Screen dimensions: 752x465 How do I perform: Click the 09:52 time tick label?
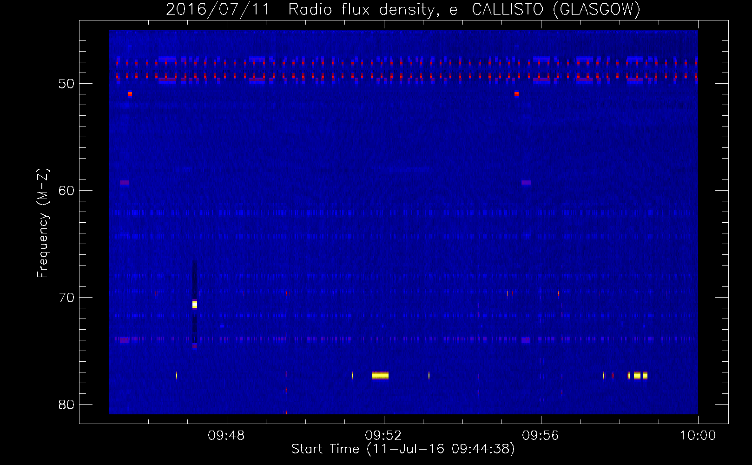point(383,436)
